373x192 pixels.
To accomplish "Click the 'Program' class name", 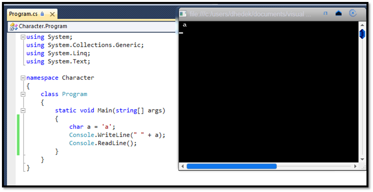I will pos(74,94).
